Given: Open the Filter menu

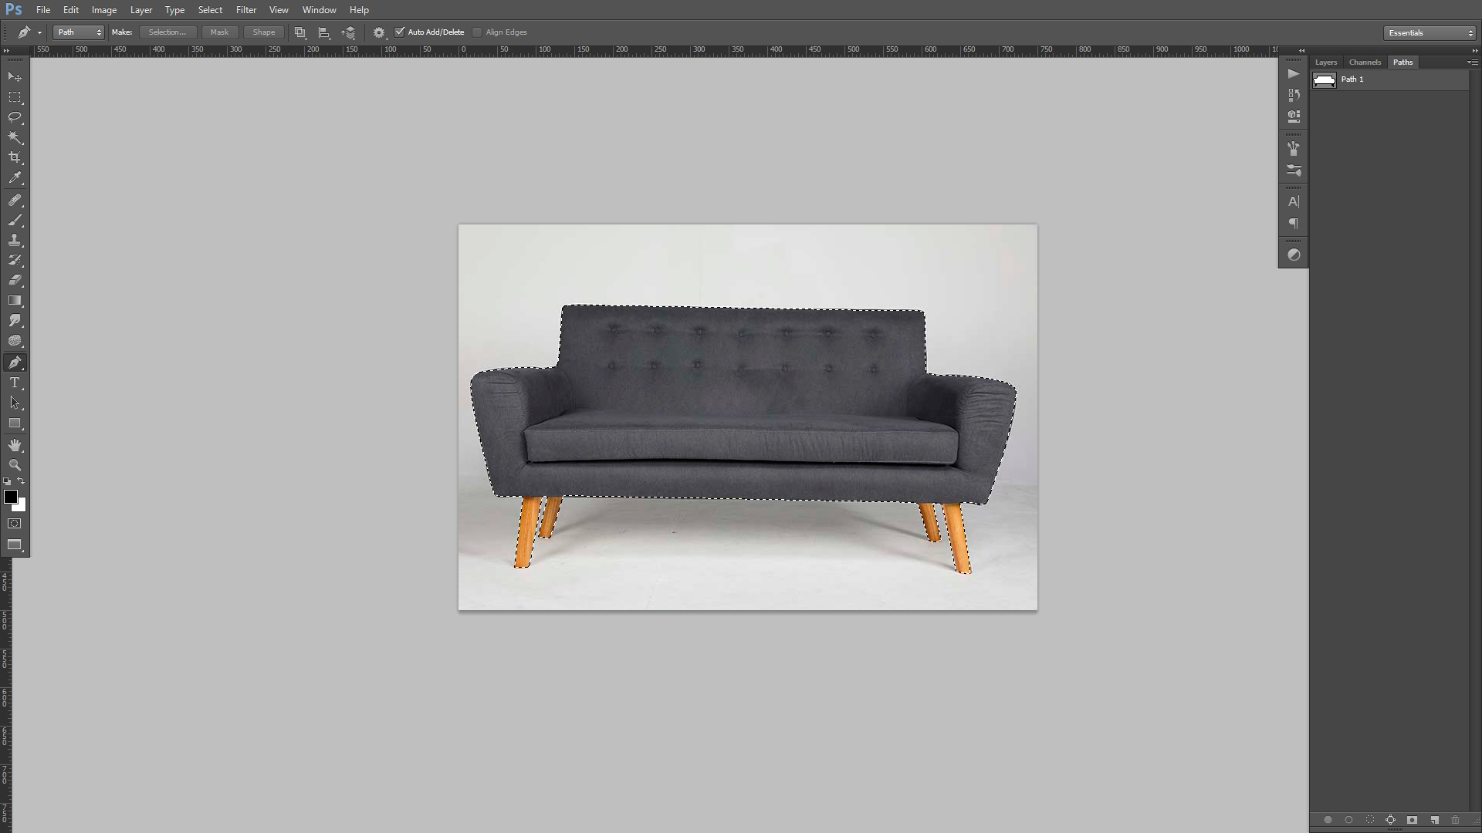Looking at the screenshot, I should point(246,10).
